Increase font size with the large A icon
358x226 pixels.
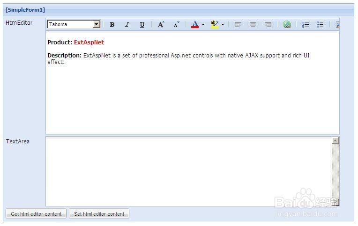pos(161,25)
